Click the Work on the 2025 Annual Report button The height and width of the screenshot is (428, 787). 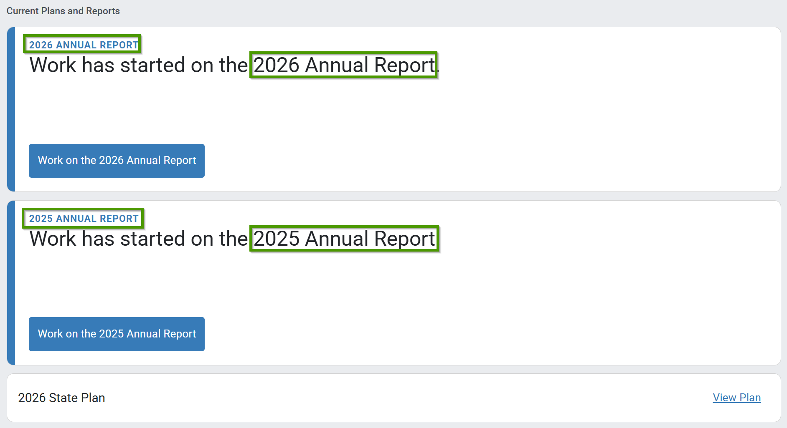tap(117, 334)
